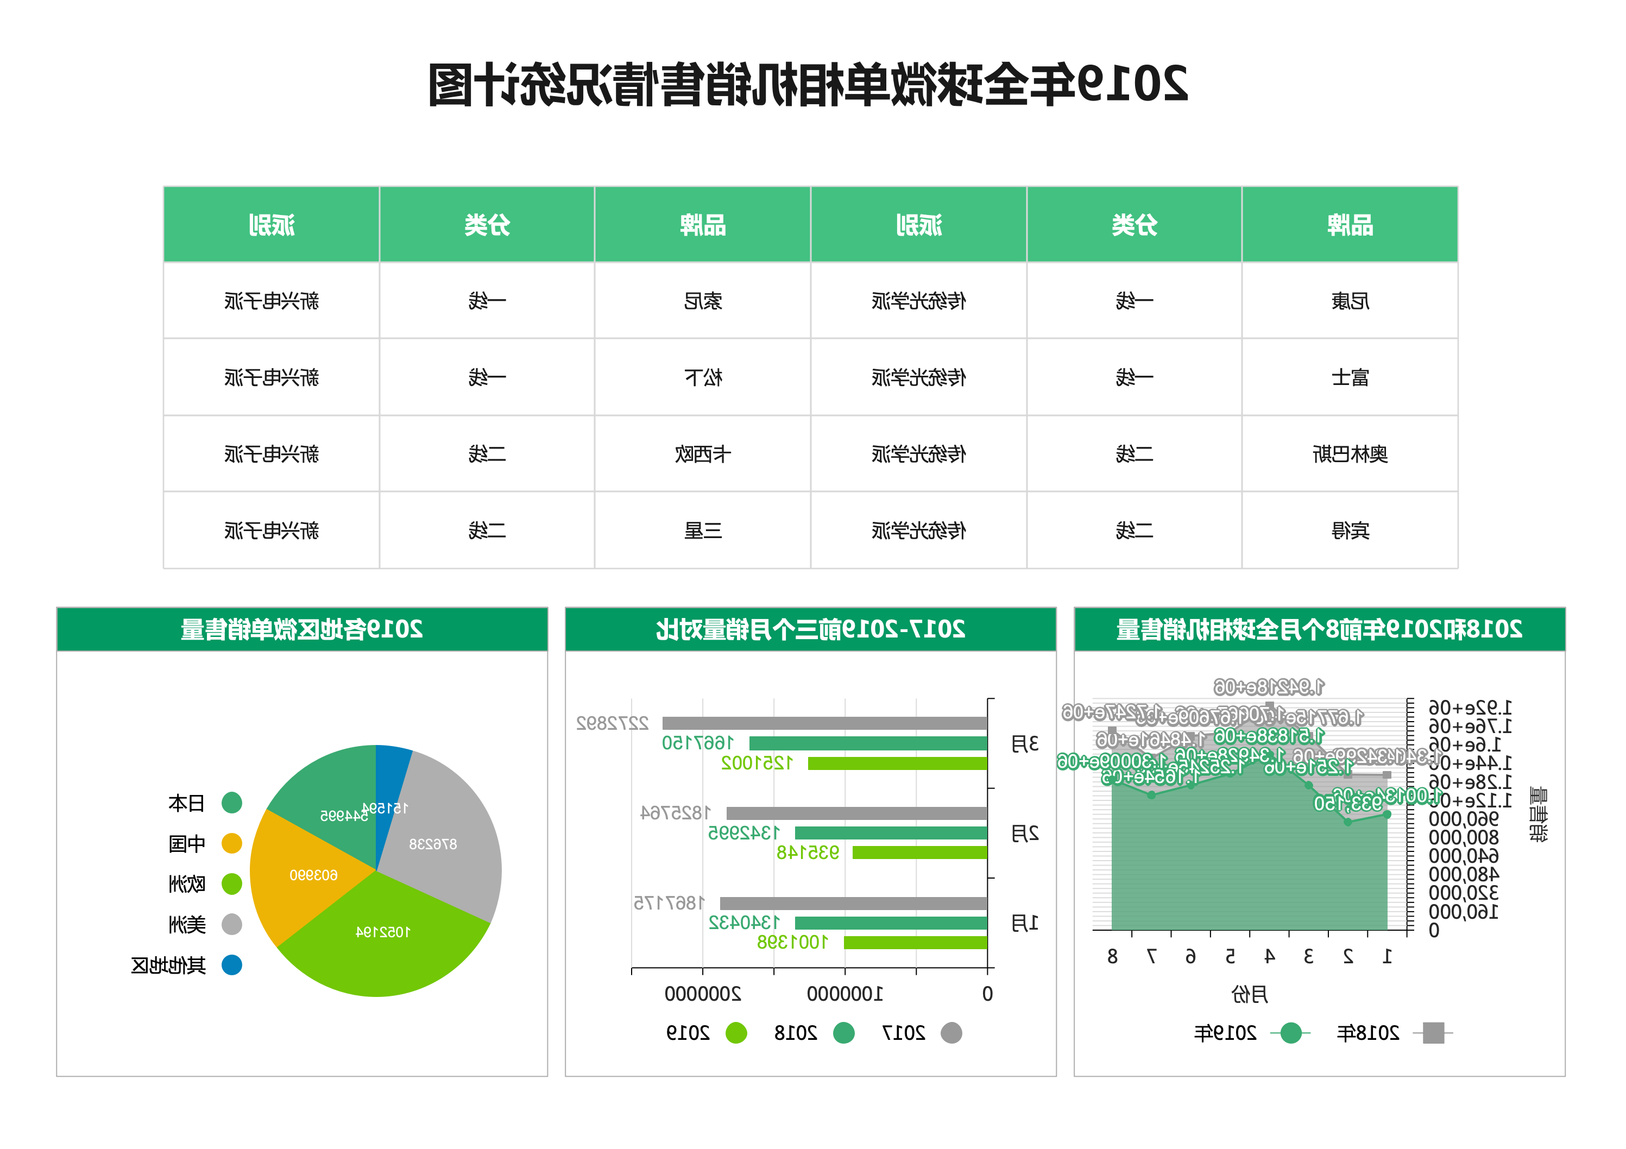
Task: Select the 日本 green legend dot
Action: 231,803
